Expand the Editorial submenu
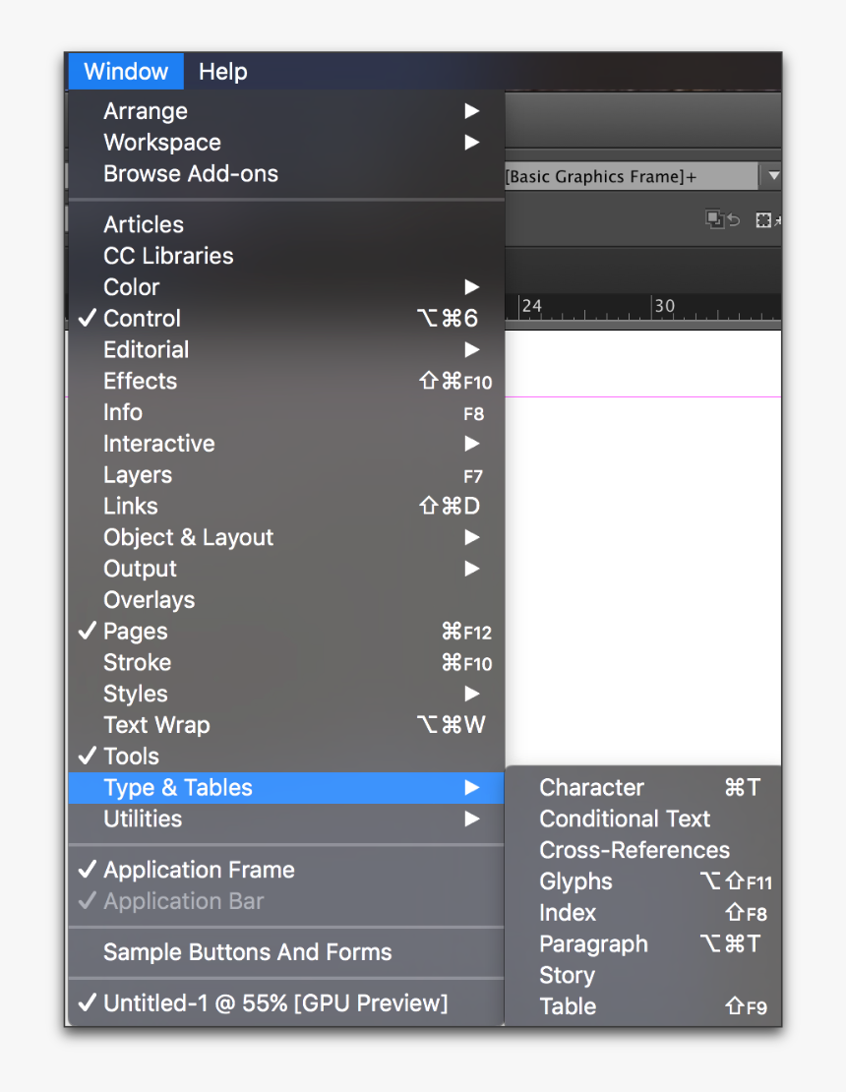The height and width of the screenshot is (1092, 846). (x=286, y=349)
